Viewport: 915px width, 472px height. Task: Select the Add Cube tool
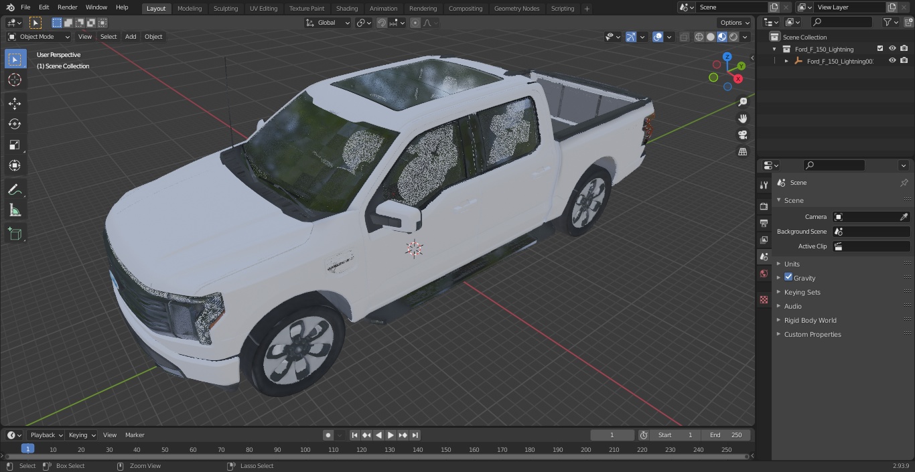[x=15, y=234]
